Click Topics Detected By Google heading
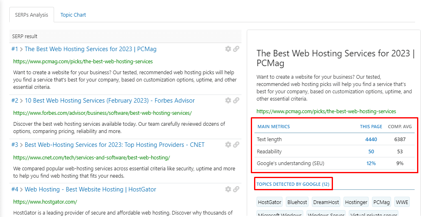 click(293, 184)
